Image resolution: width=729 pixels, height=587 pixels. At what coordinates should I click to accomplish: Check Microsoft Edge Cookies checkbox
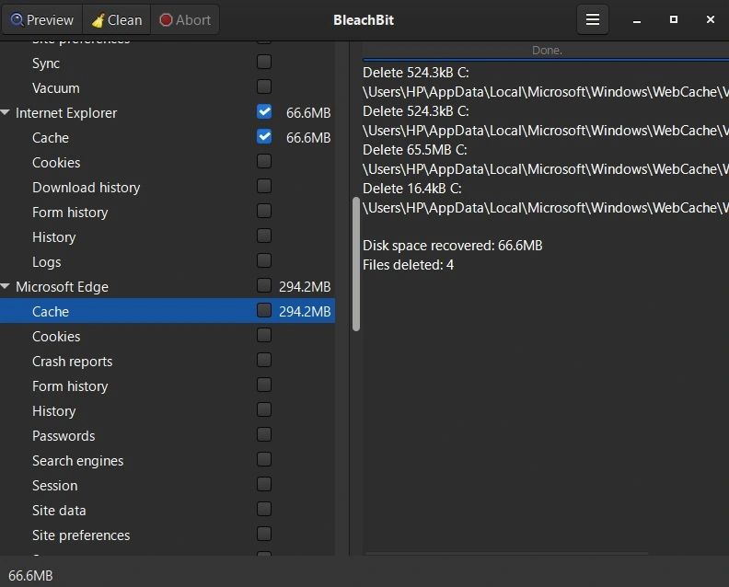click(x=264, y=335)
